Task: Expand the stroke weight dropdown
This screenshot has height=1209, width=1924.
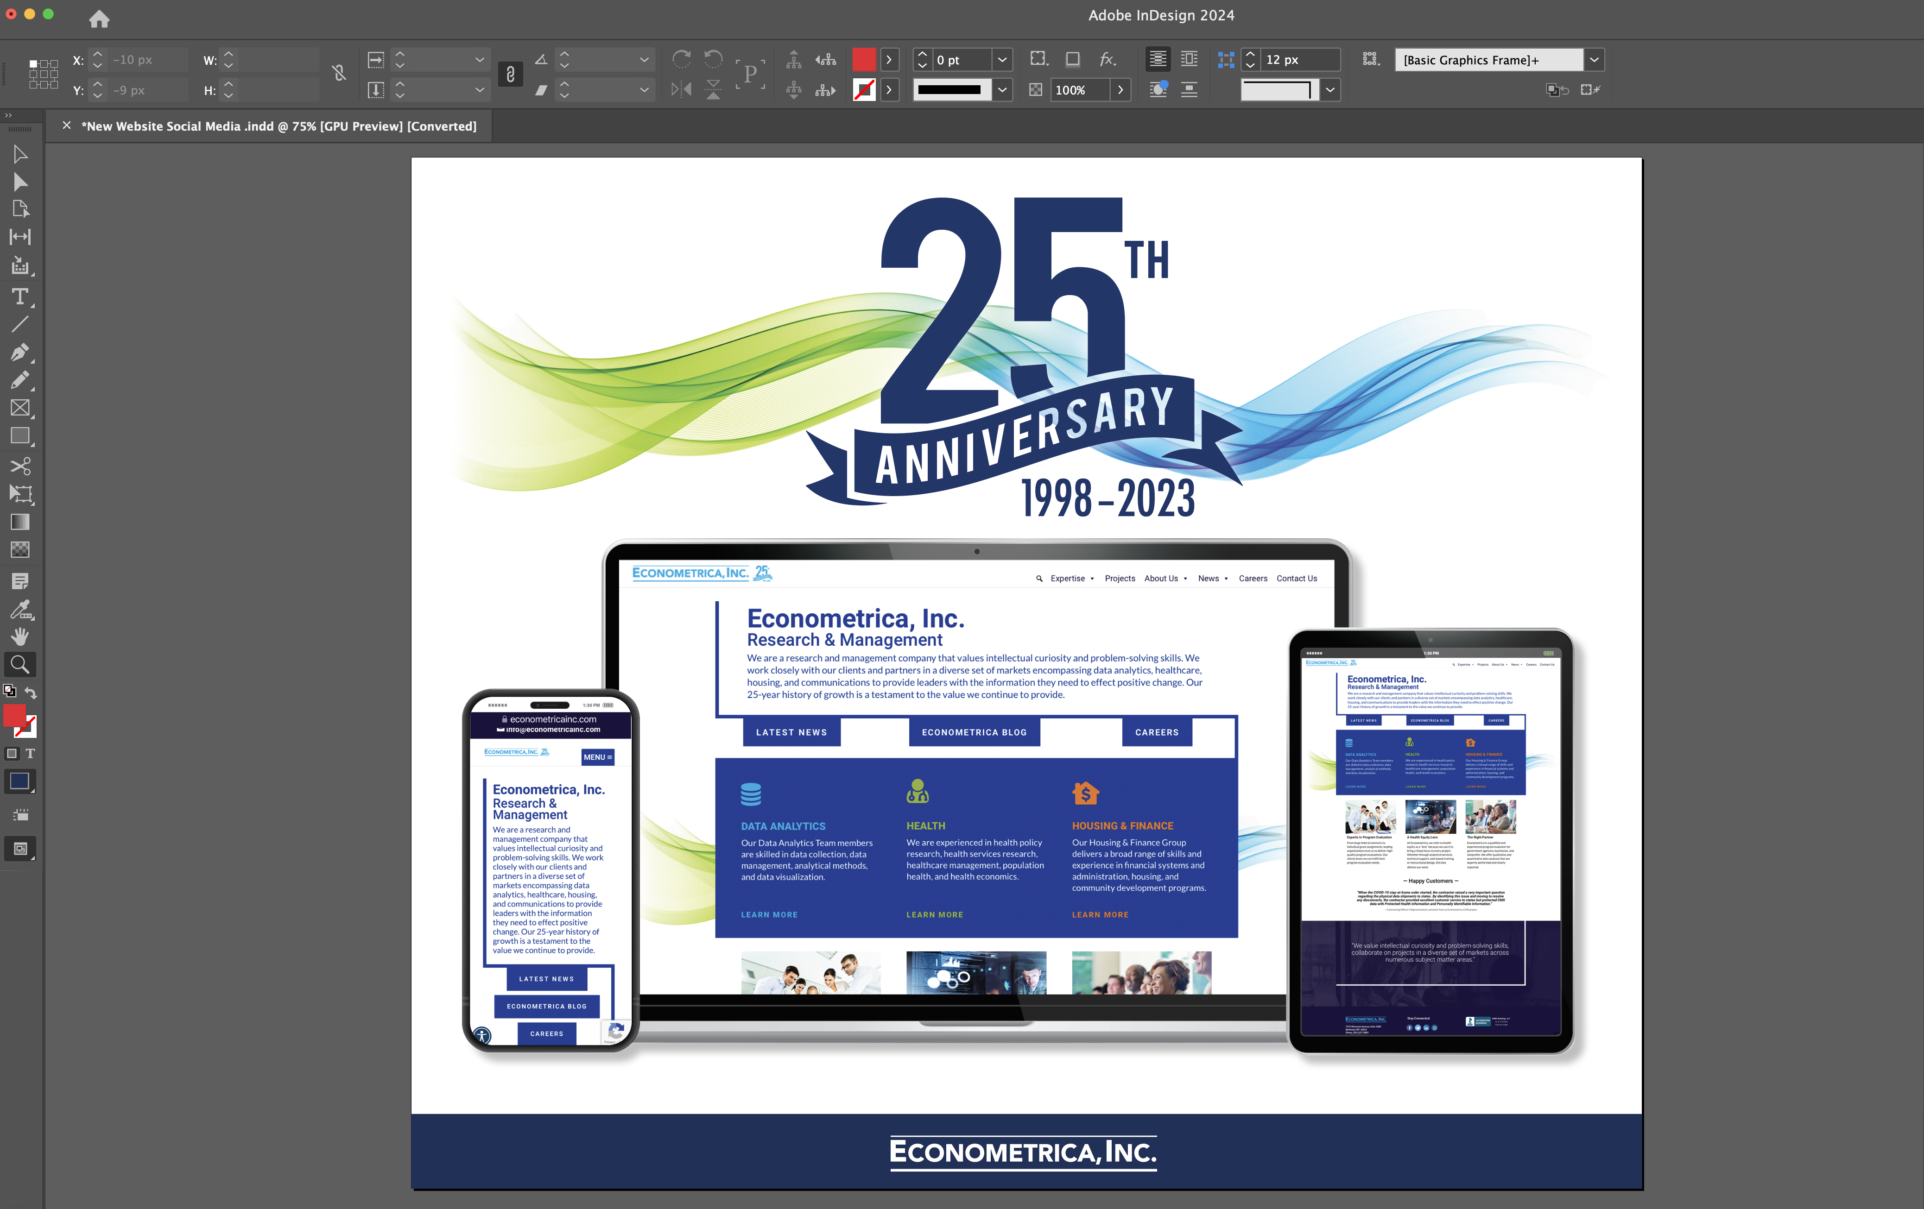Action: 1002,60
